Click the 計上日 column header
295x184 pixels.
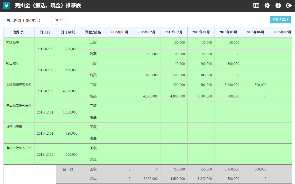click(45, 32)
